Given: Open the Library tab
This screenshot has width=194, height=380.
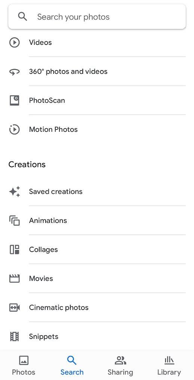Looking at the screenshot, I should pos(169,365).
